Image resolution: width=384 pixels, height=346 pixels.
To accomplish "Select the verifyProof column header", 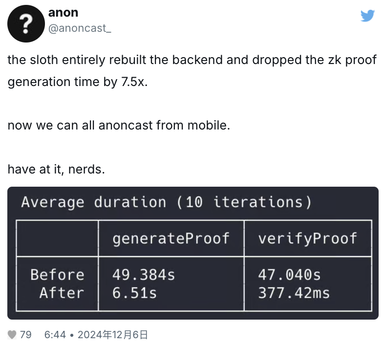I will tap(308, 238).
